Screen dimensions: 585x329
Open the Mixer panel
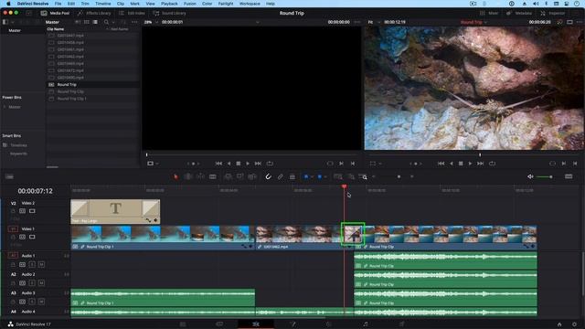click(x=489, y=13)
